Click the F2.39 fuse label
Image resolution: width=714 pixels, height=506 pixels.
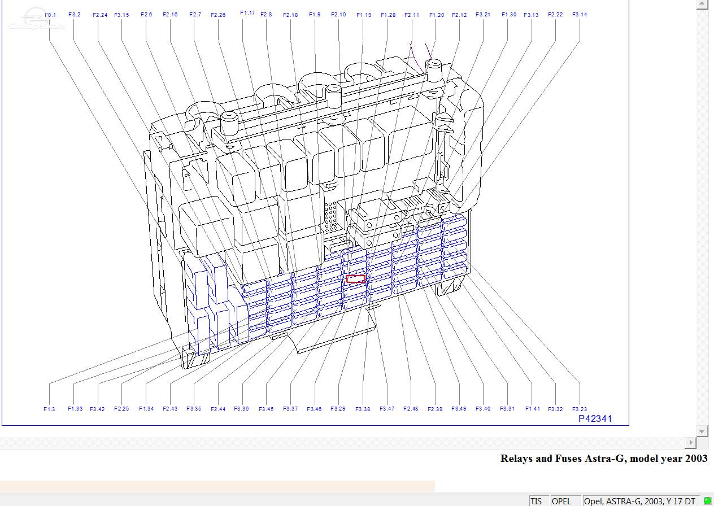click(435, 409)
